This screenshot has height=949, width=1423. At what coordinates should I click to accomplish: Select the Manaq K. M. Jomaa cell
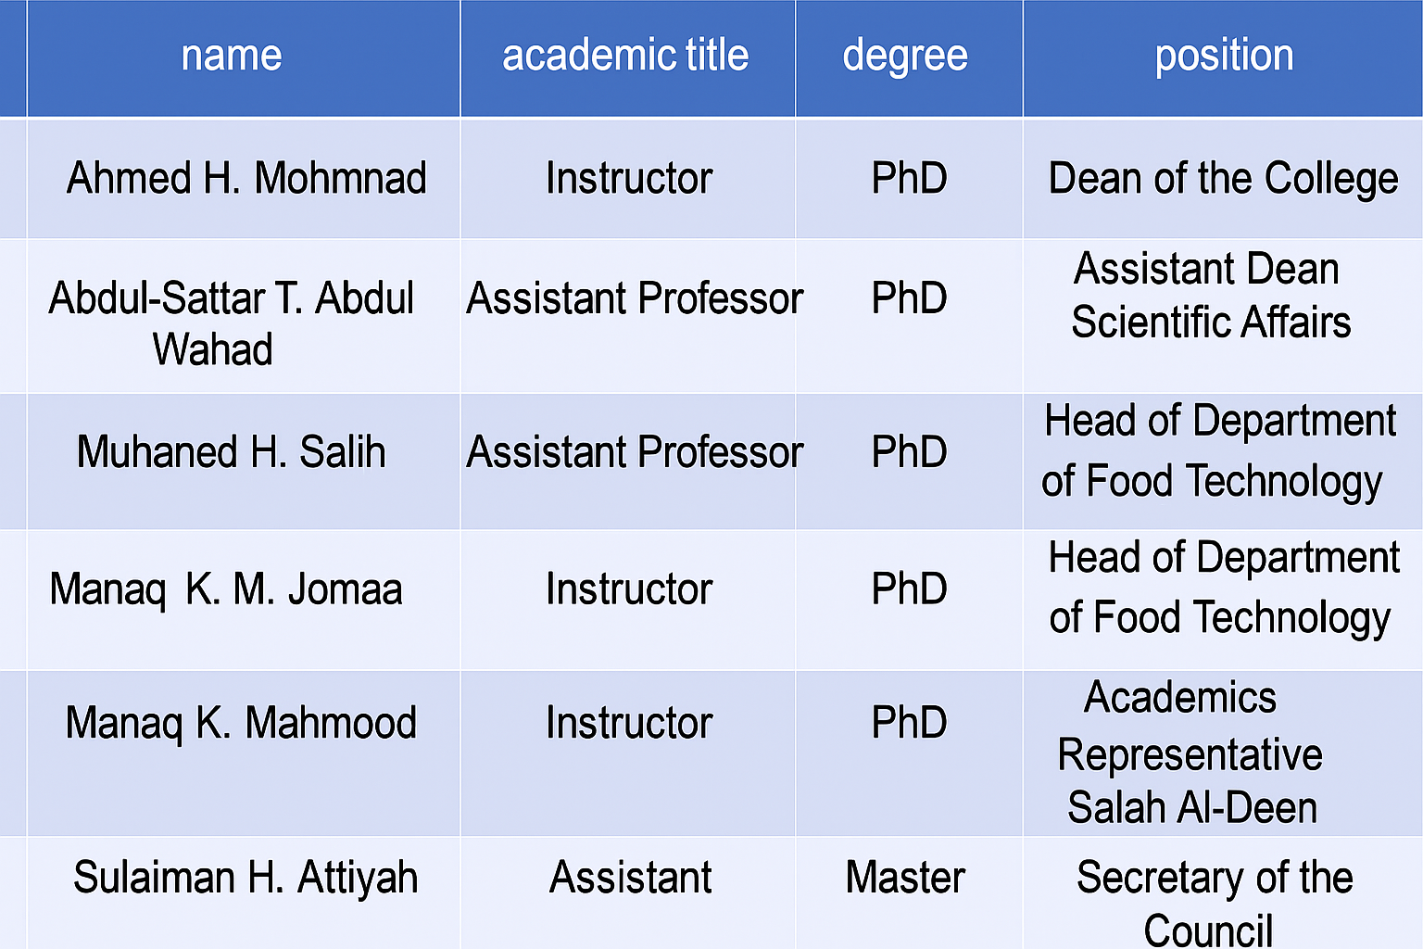[226, 589]
